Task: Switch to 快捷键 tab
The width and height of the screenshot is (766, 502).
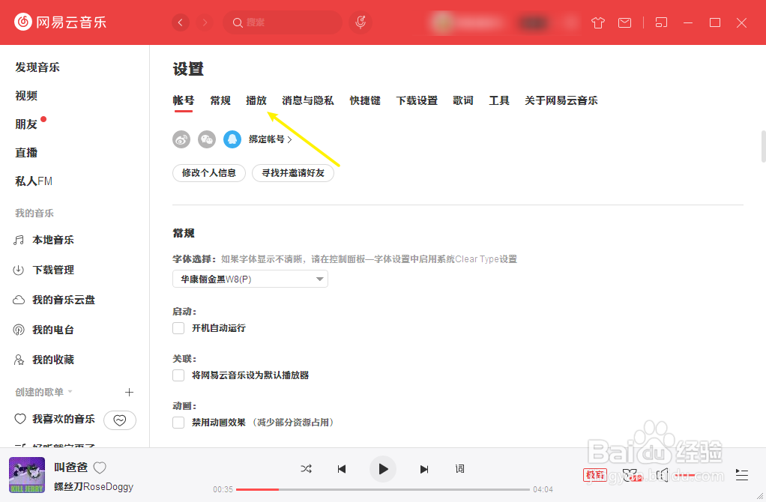Action: 365,100
